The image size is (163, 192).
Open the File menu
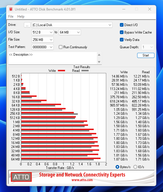click(x=11, y=16)
